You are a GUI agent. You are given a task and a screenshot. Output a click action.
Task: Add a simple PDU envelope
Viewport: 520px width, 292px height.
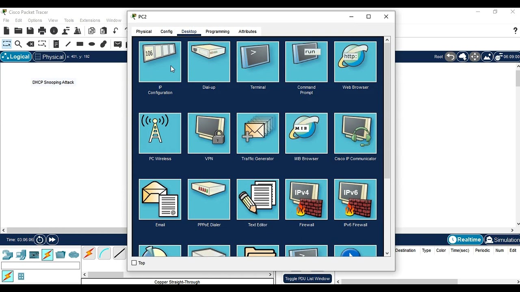(117, 44)
